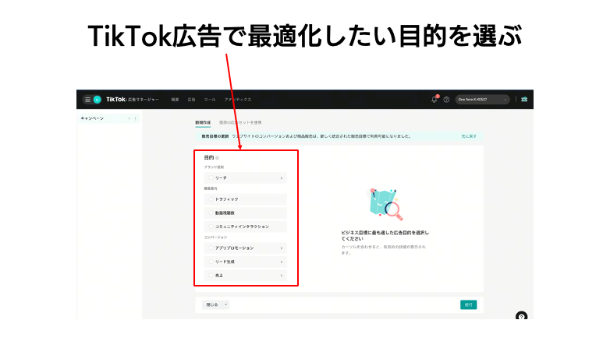Open the help question-mark icon in the header
This screenshot has width=610, height=341.
(447, 100)
